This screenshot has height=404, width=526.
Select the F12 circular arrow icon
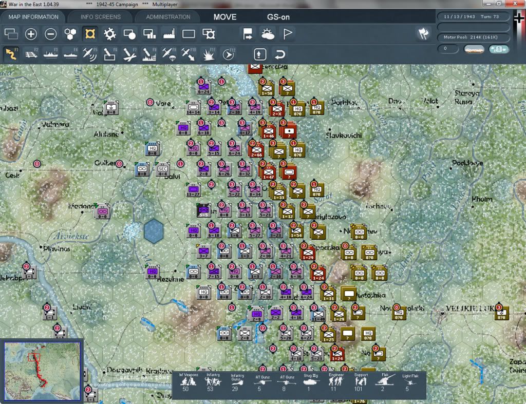[x=228, y=54]
